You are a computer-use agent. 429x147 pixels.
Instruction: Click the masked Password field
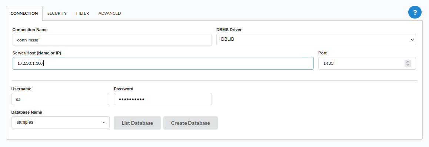163,99
